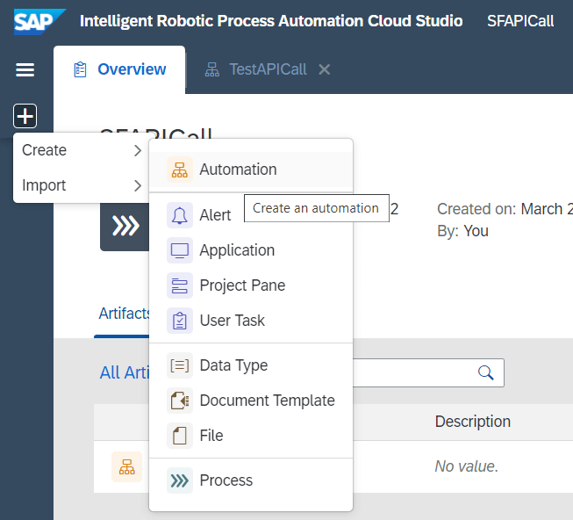Click the 'Created on: March' date text
This screenshot has width=573, height=520.
click(x=505, y=209)
